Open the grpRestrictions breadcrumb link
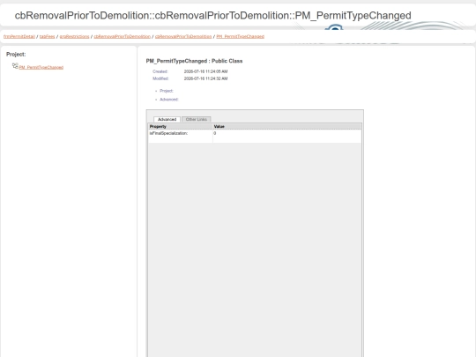 pos(74,36)
